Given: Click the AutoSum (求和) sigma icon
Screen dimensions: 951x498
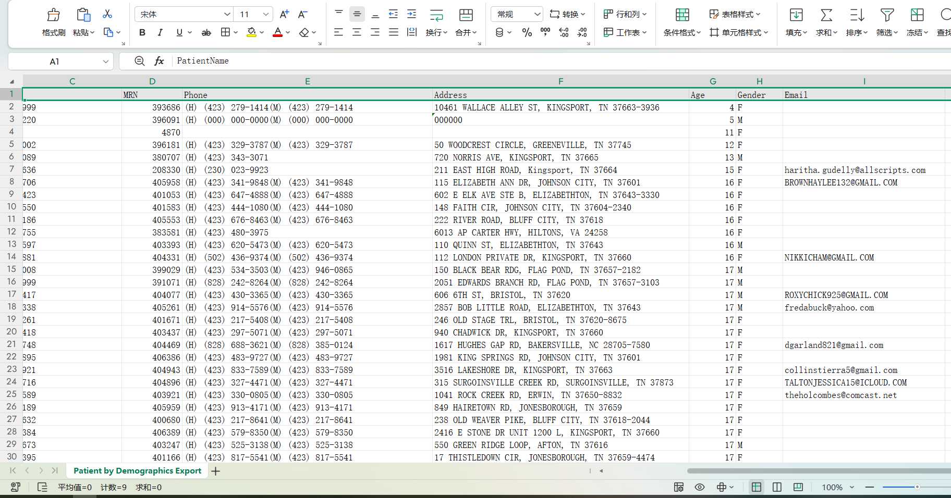Looking at the screenshot, I should click(x=826, y=15).
